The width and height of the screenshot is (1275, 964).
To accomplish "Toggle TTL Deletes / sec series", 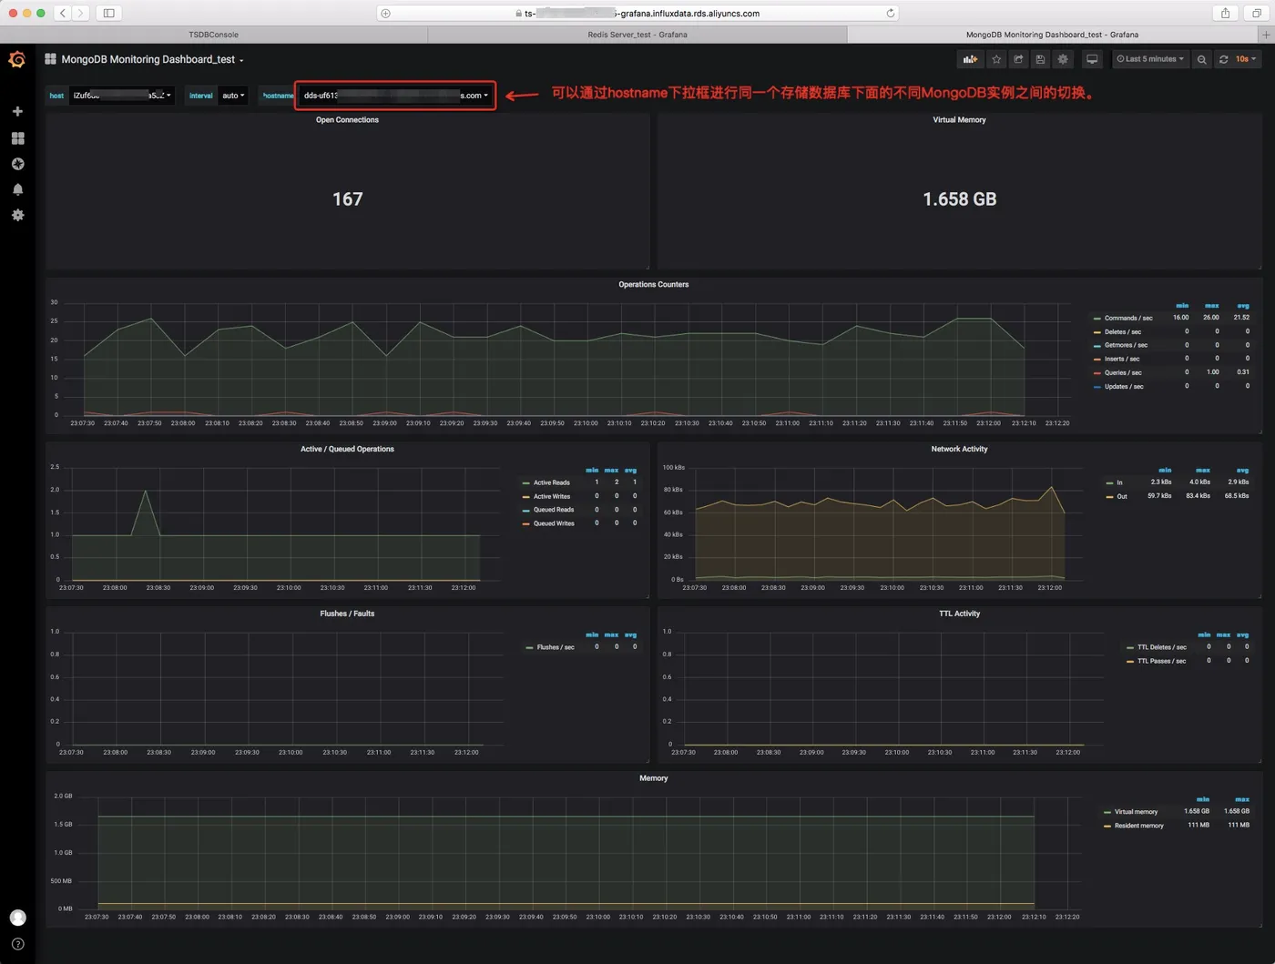I will [1161, 647].
